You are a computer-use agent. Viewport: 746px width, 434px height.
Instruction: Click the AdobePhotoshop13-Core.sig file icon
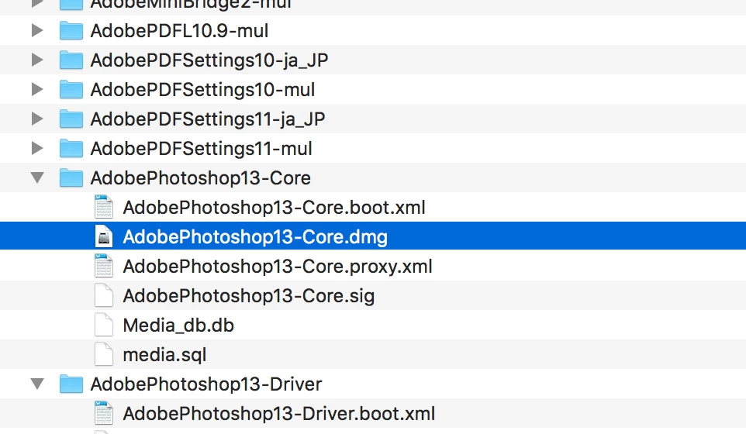pos(104,296)
